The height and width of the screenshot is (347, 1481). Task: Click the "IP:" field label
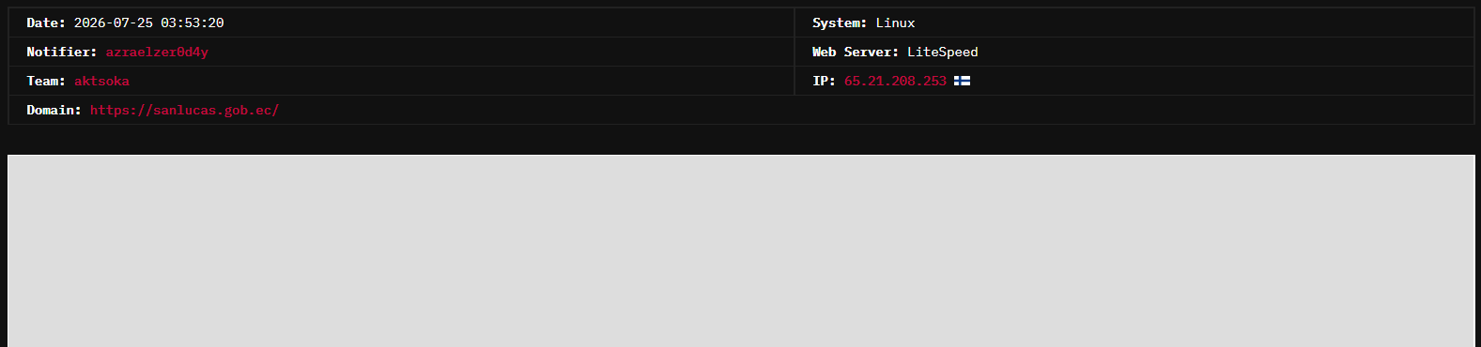click(x=824, y=82)
